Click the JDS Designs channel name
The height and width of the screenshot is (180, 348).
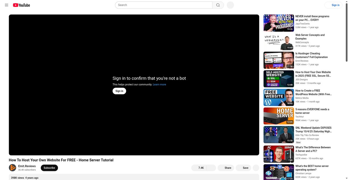(x=302, y=80)
